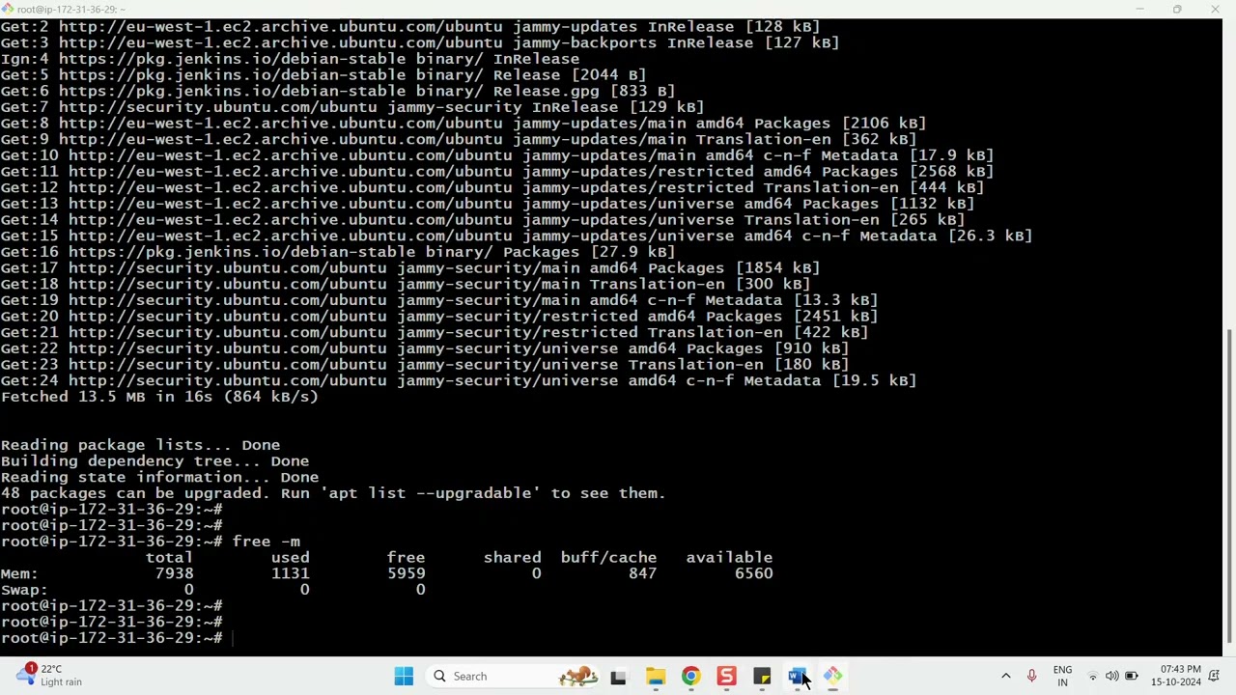Click '48 packages can be upgraded' line
The image size is (1236, 695).
coord(333,493)
